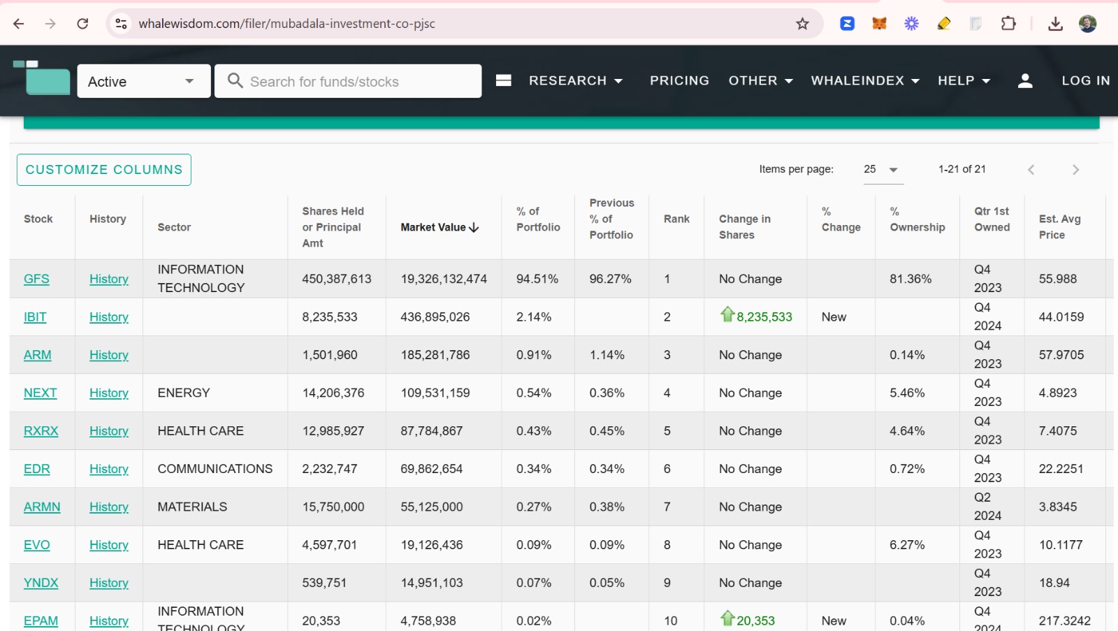Go to next page of results
The width and height of the screenshot is (1118, 631).
click(x=1075, y=170)
